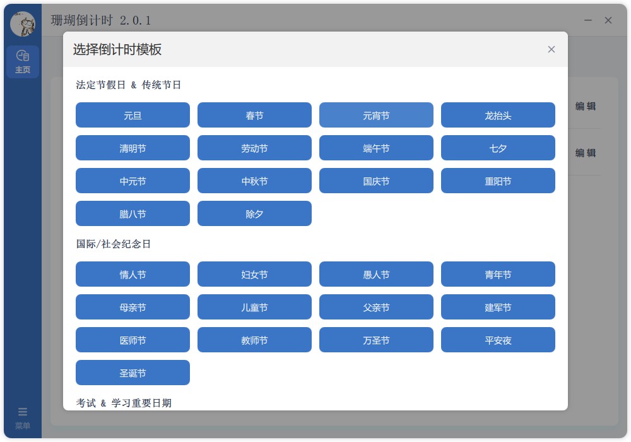Screen dimensions: 631x442
Task: Click the second 编辑 link
Action: [586, 153]
